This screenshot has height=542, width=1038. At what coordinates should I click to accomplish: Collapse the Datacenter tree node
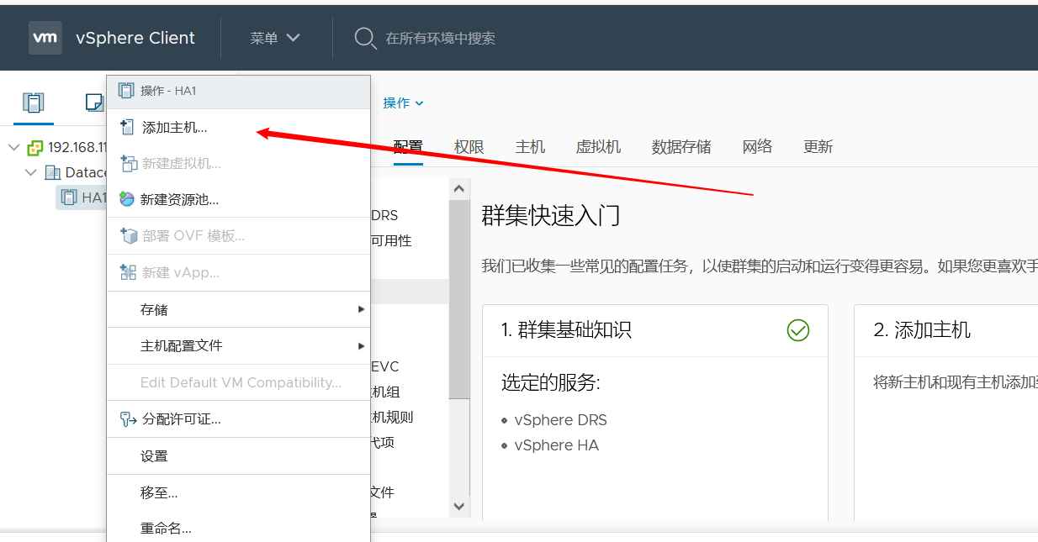[32, 172]
